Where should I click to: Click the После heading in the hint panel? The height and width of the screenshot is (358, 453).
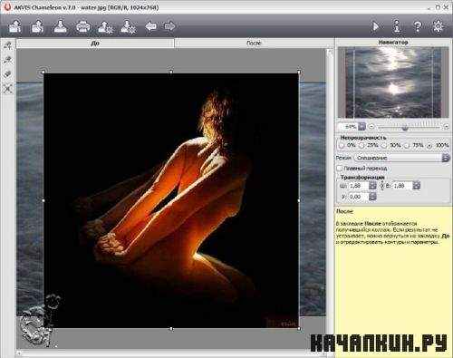pos(344,211)
